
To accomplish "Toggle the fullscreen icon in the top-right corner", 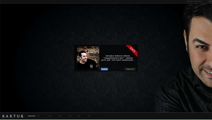I will pyautogui.click(x=210, y=1).
